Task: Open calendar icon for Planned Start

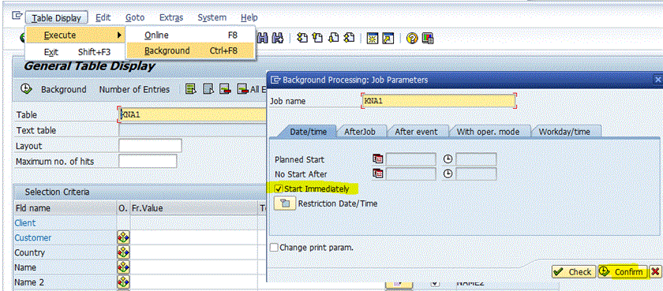Action: coord(377,159)
